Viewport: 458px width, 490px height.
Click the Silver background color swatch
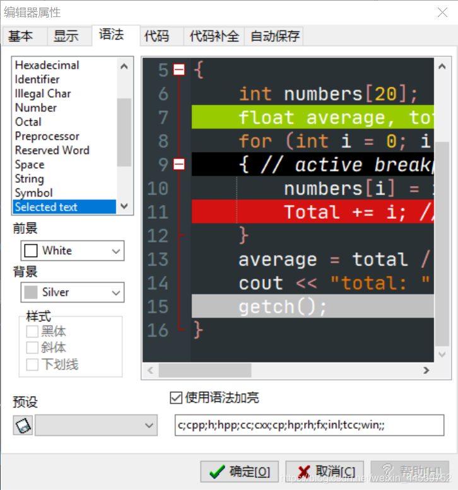(31, 292)
